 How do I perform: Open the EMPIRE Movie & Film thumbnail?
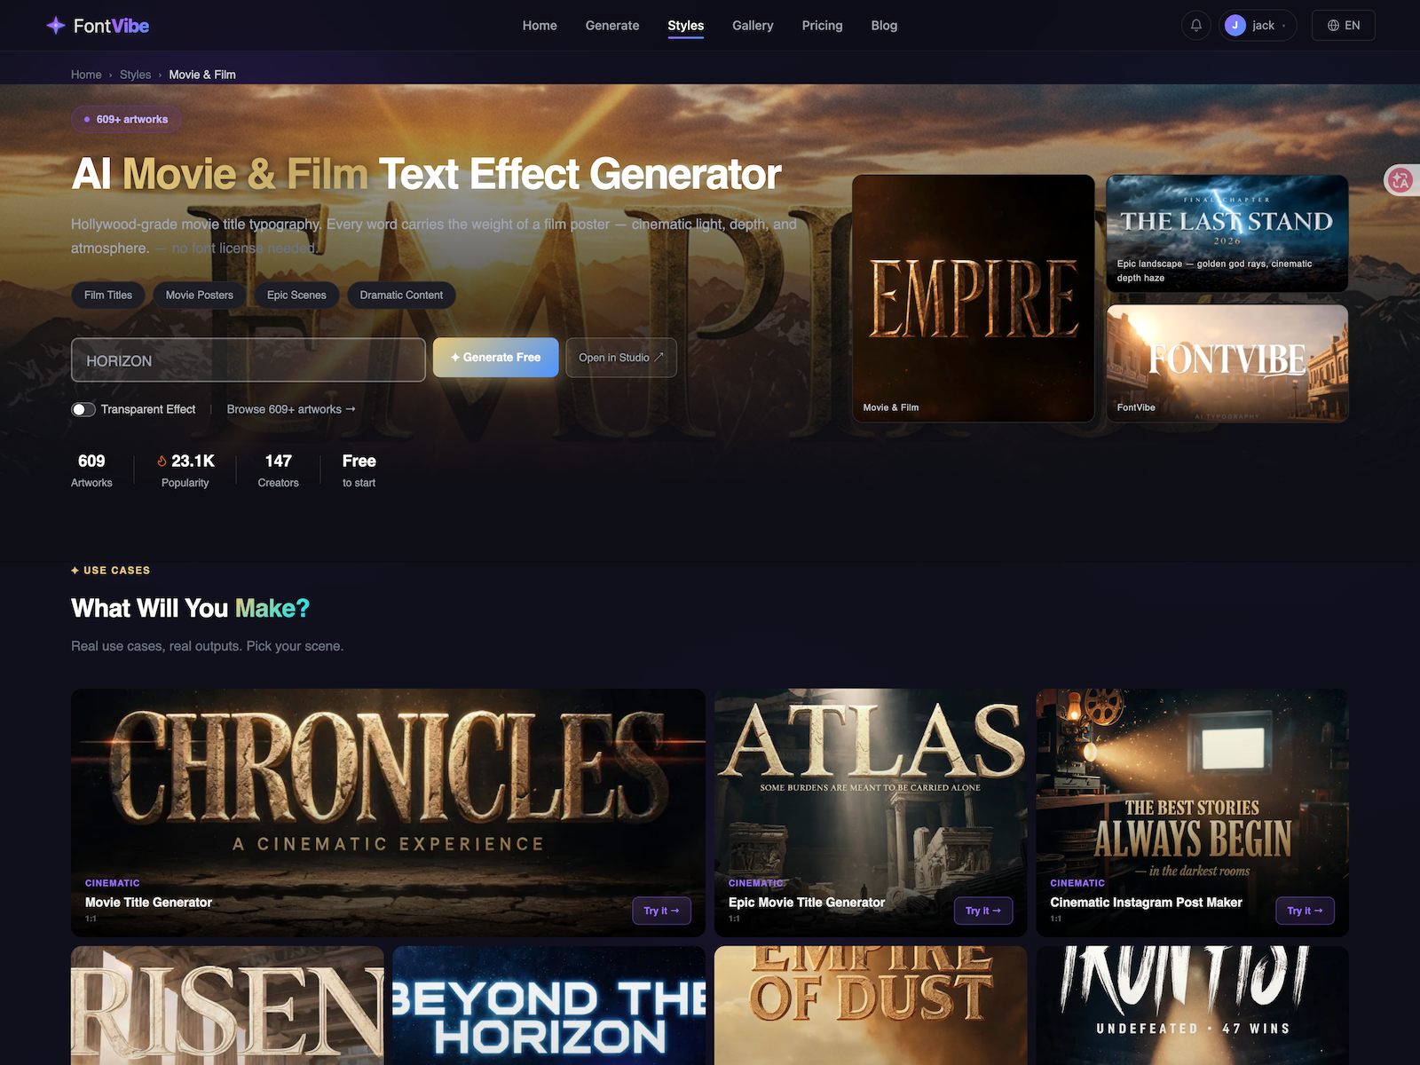974,298
